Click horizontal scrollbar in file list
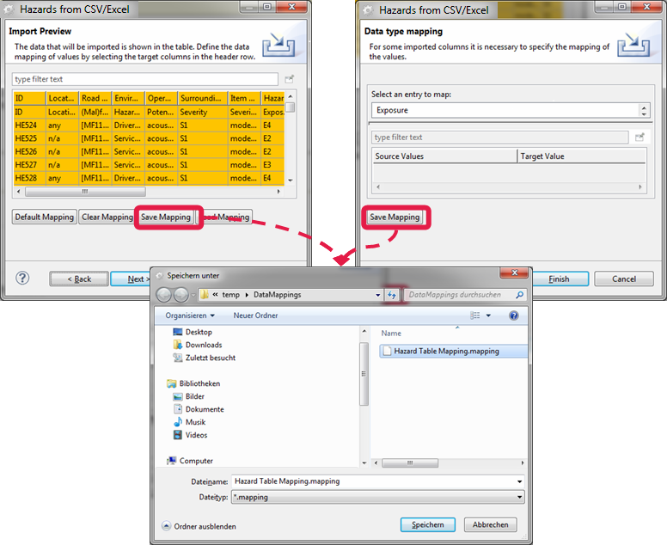The width and height of the screenshot is (667, 545). tap(410, 462)
